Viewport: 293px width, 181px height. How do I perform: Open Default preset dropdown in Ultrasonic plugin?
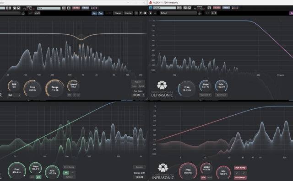pos(179,13)
